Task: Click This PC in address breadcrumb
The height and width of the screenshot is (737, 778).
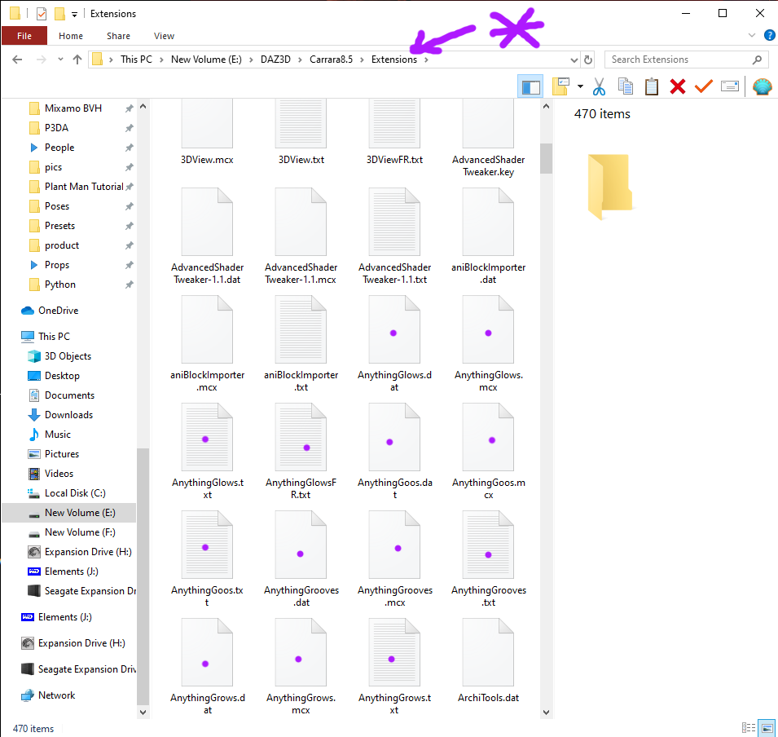Action: pyautogui.click(x=136, y=60)
